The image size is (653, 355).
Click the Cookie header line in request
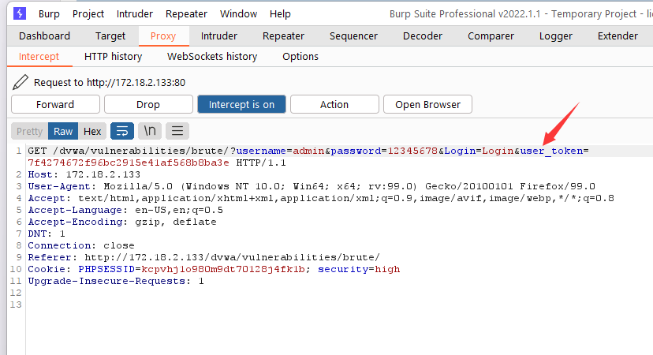click(213, 269)
